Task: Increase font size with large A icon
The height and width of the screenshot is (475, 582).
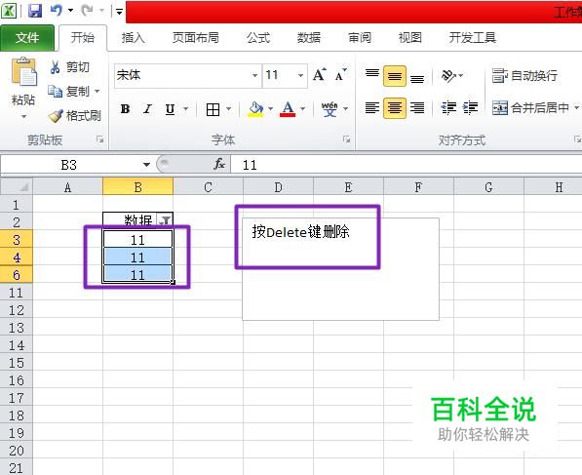Action: tap(319, 75)
